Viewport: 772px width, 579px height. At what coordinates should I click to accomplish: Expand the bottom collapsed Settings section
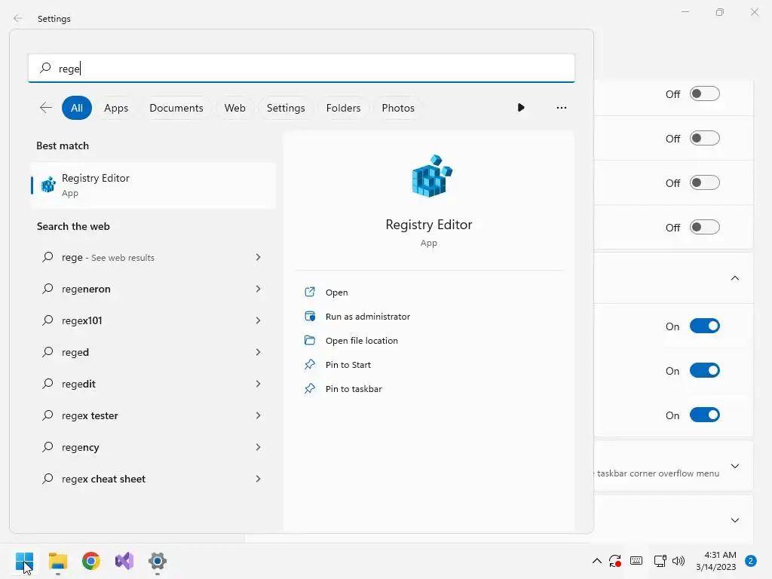734,520
